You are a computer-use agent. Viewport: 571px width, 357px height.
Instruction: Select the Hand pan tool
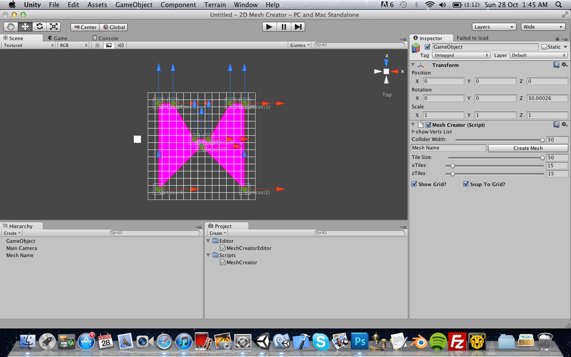(x=10, y=26)
